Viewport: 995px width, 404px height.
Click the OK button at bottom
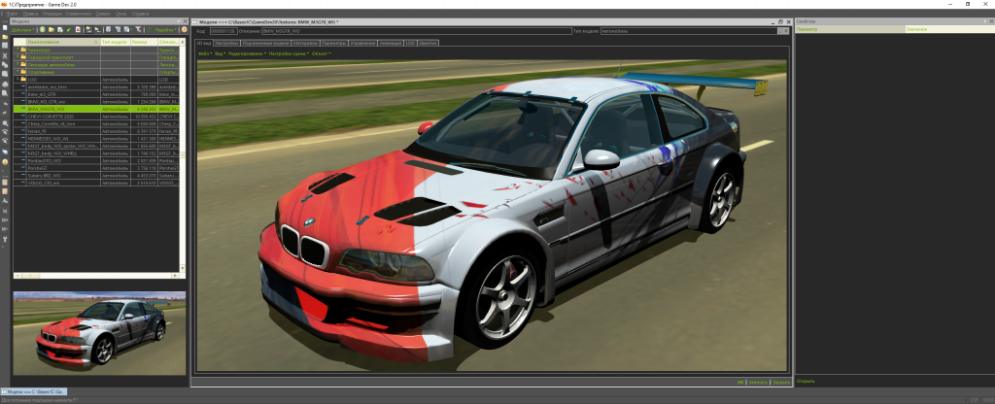pyautogui.click(x=739, y=383)
